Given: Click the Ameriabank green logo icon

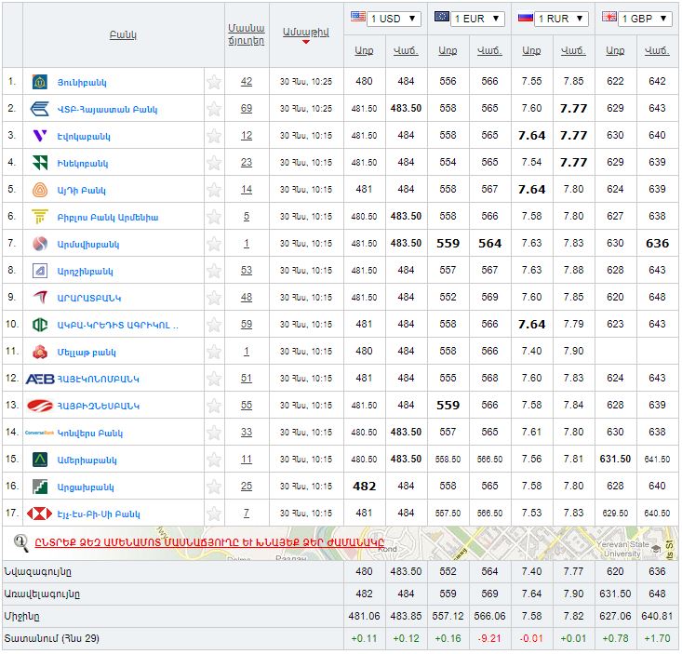Looking at the screenshot, I should coord(41,460).
